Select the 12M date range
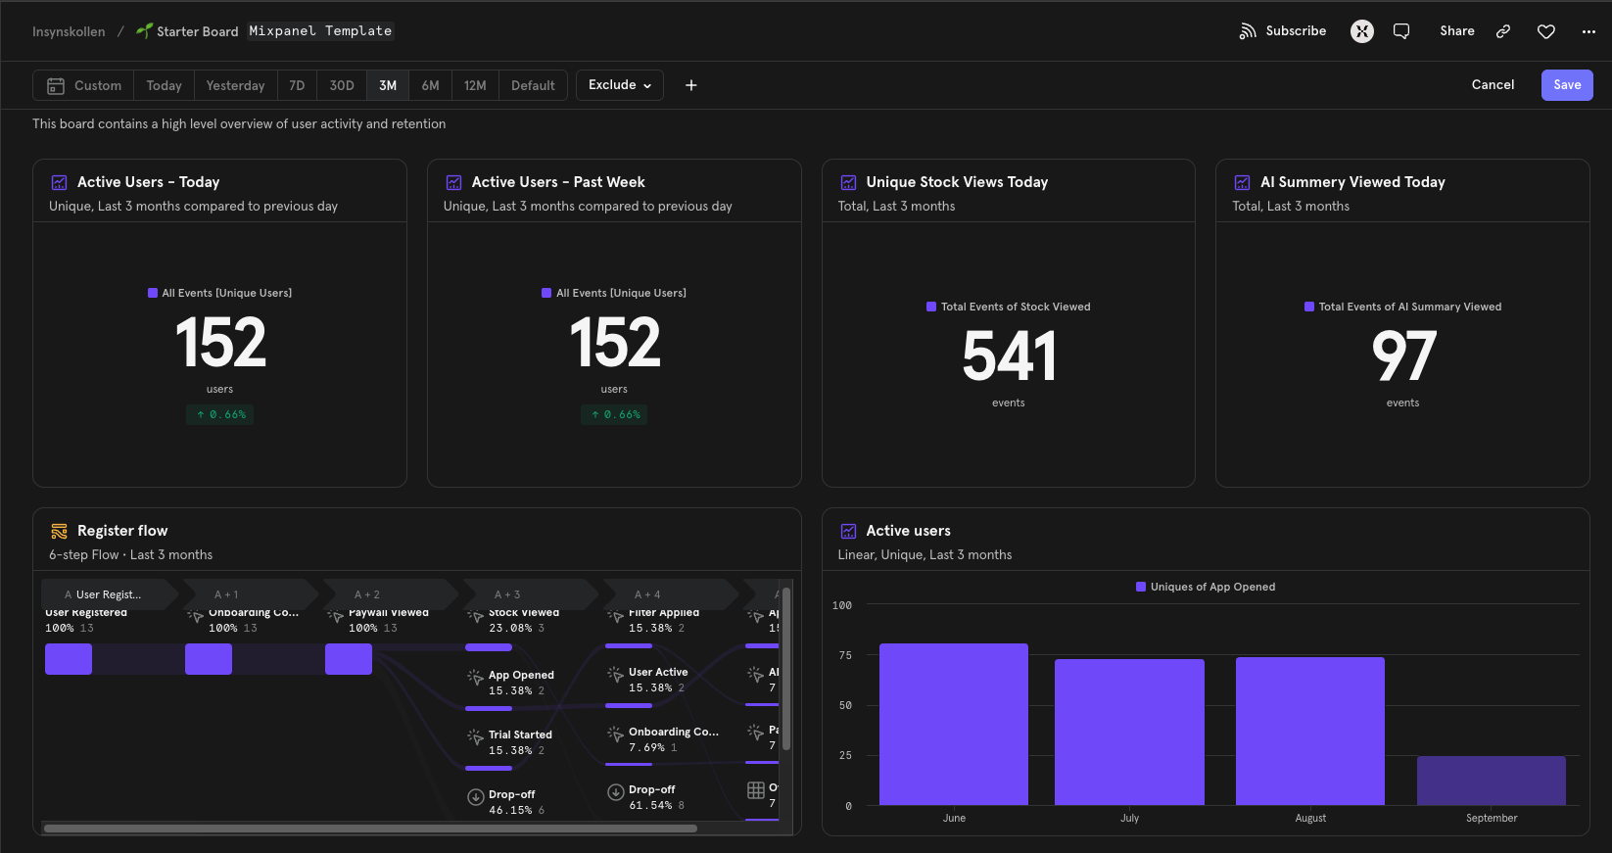This screenshot has width=1612, height=853. click(475, 85)
